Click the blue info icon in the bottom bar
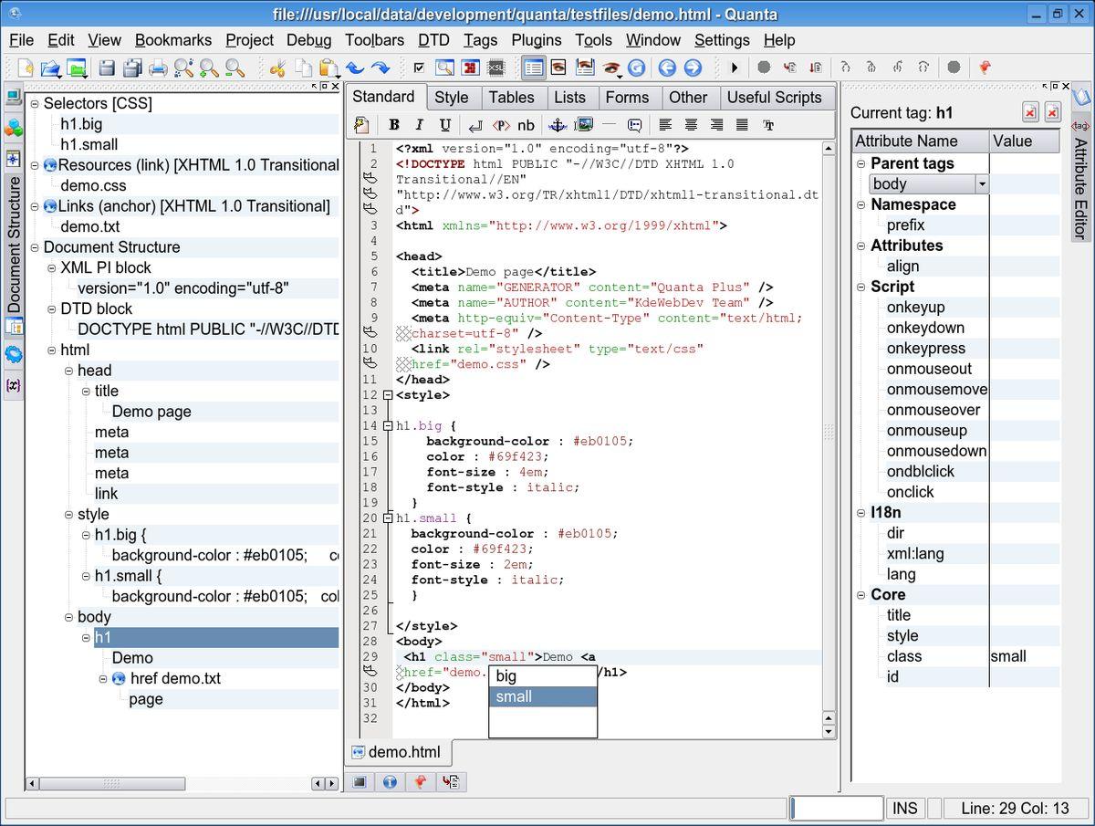1095x826 pixels. (x=390, y=781)
